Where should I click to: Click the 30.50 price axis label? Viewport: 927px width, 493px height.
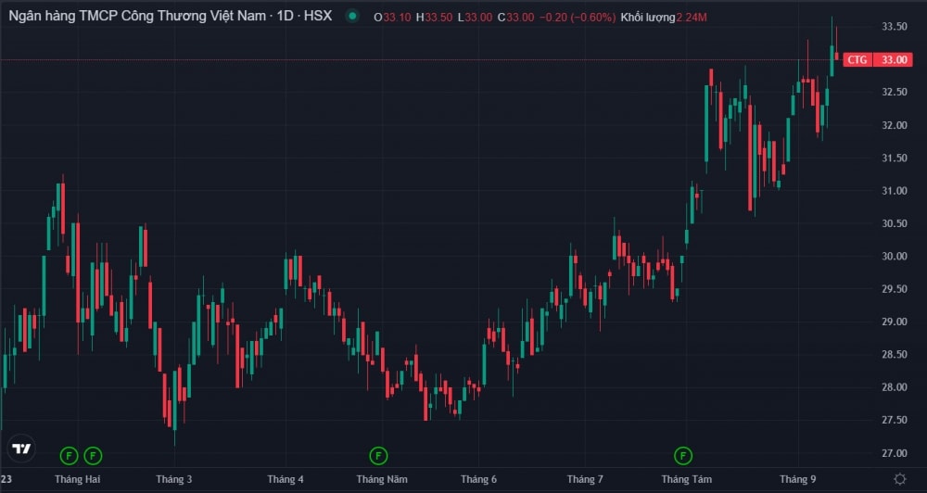tap(894, 223)
